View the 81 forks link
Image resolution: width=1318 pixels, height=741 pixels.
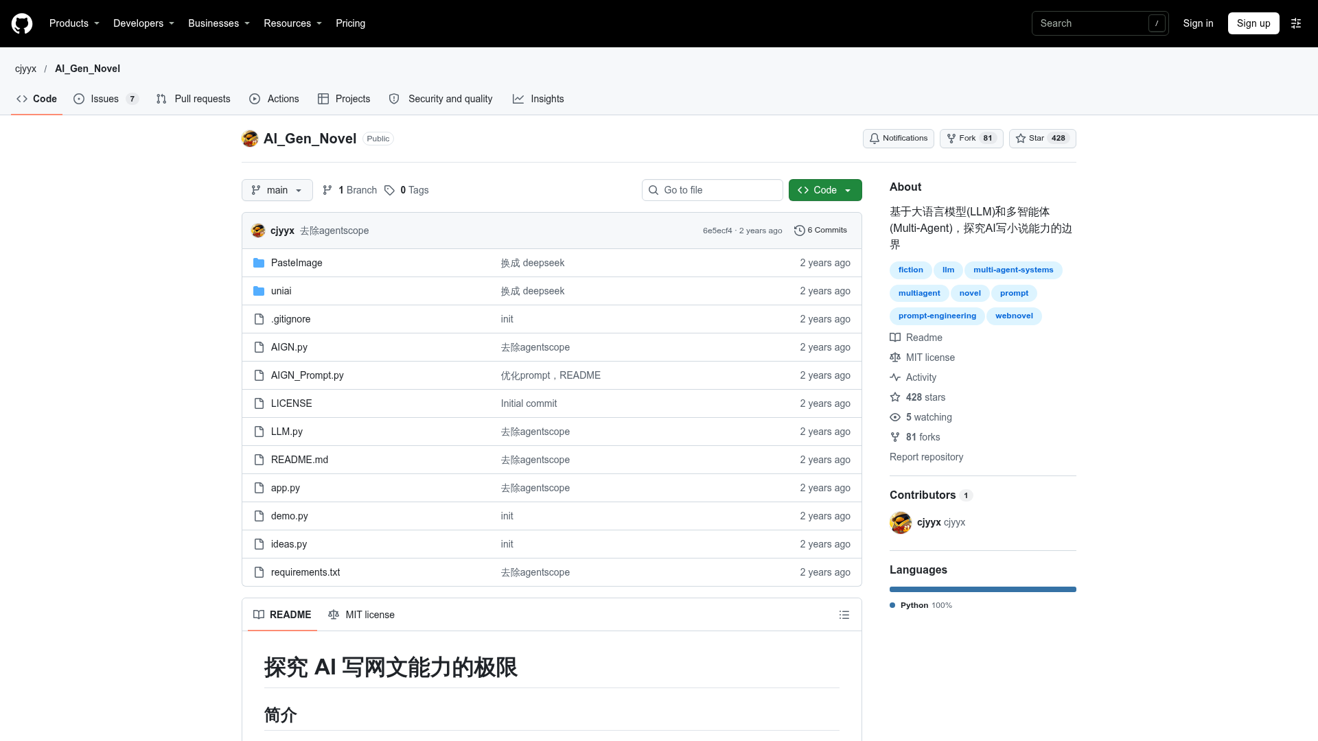point(915,437)
